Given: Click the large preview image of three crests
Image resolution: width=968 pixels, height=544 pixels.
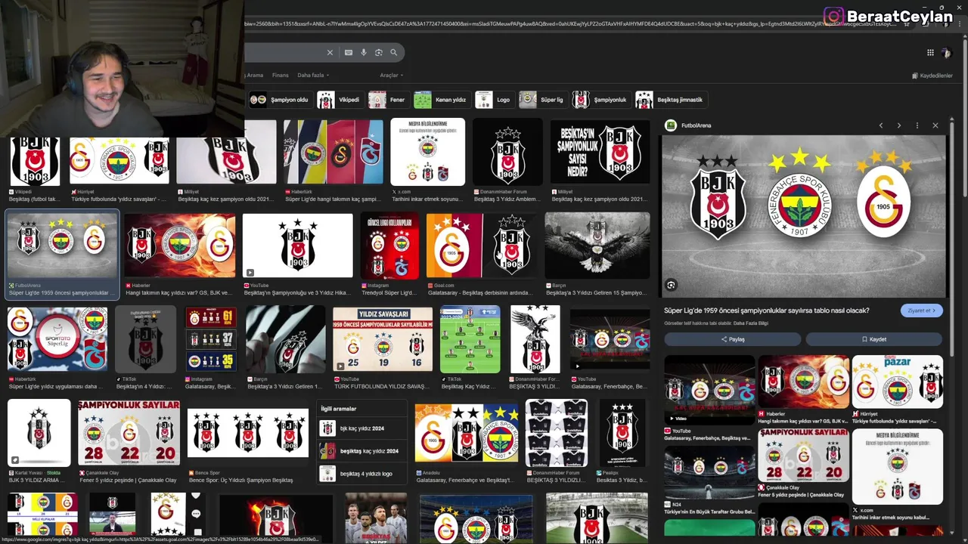Looking at the screenshot, I should (803, 216).
